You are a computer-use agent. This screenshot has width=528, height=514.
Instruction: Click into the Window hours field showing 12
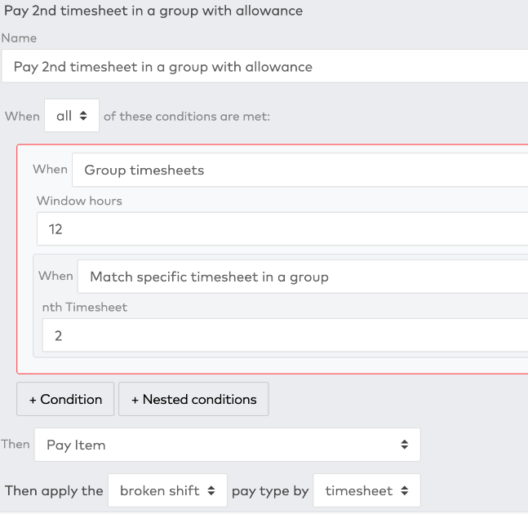click(x=282, y=229)
